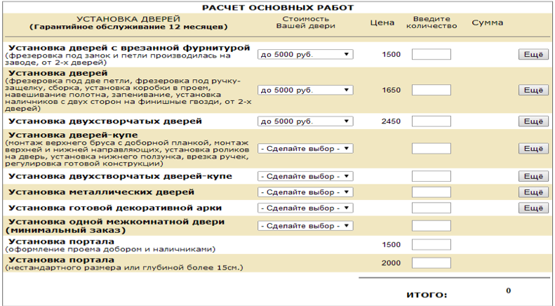Open door cost dropdown for 'Установка дверей с врезанной фурнитурой'
Image resolution: width=555 pixels, height=306 pixels.
pyautogui.click(x=305, y=55)
